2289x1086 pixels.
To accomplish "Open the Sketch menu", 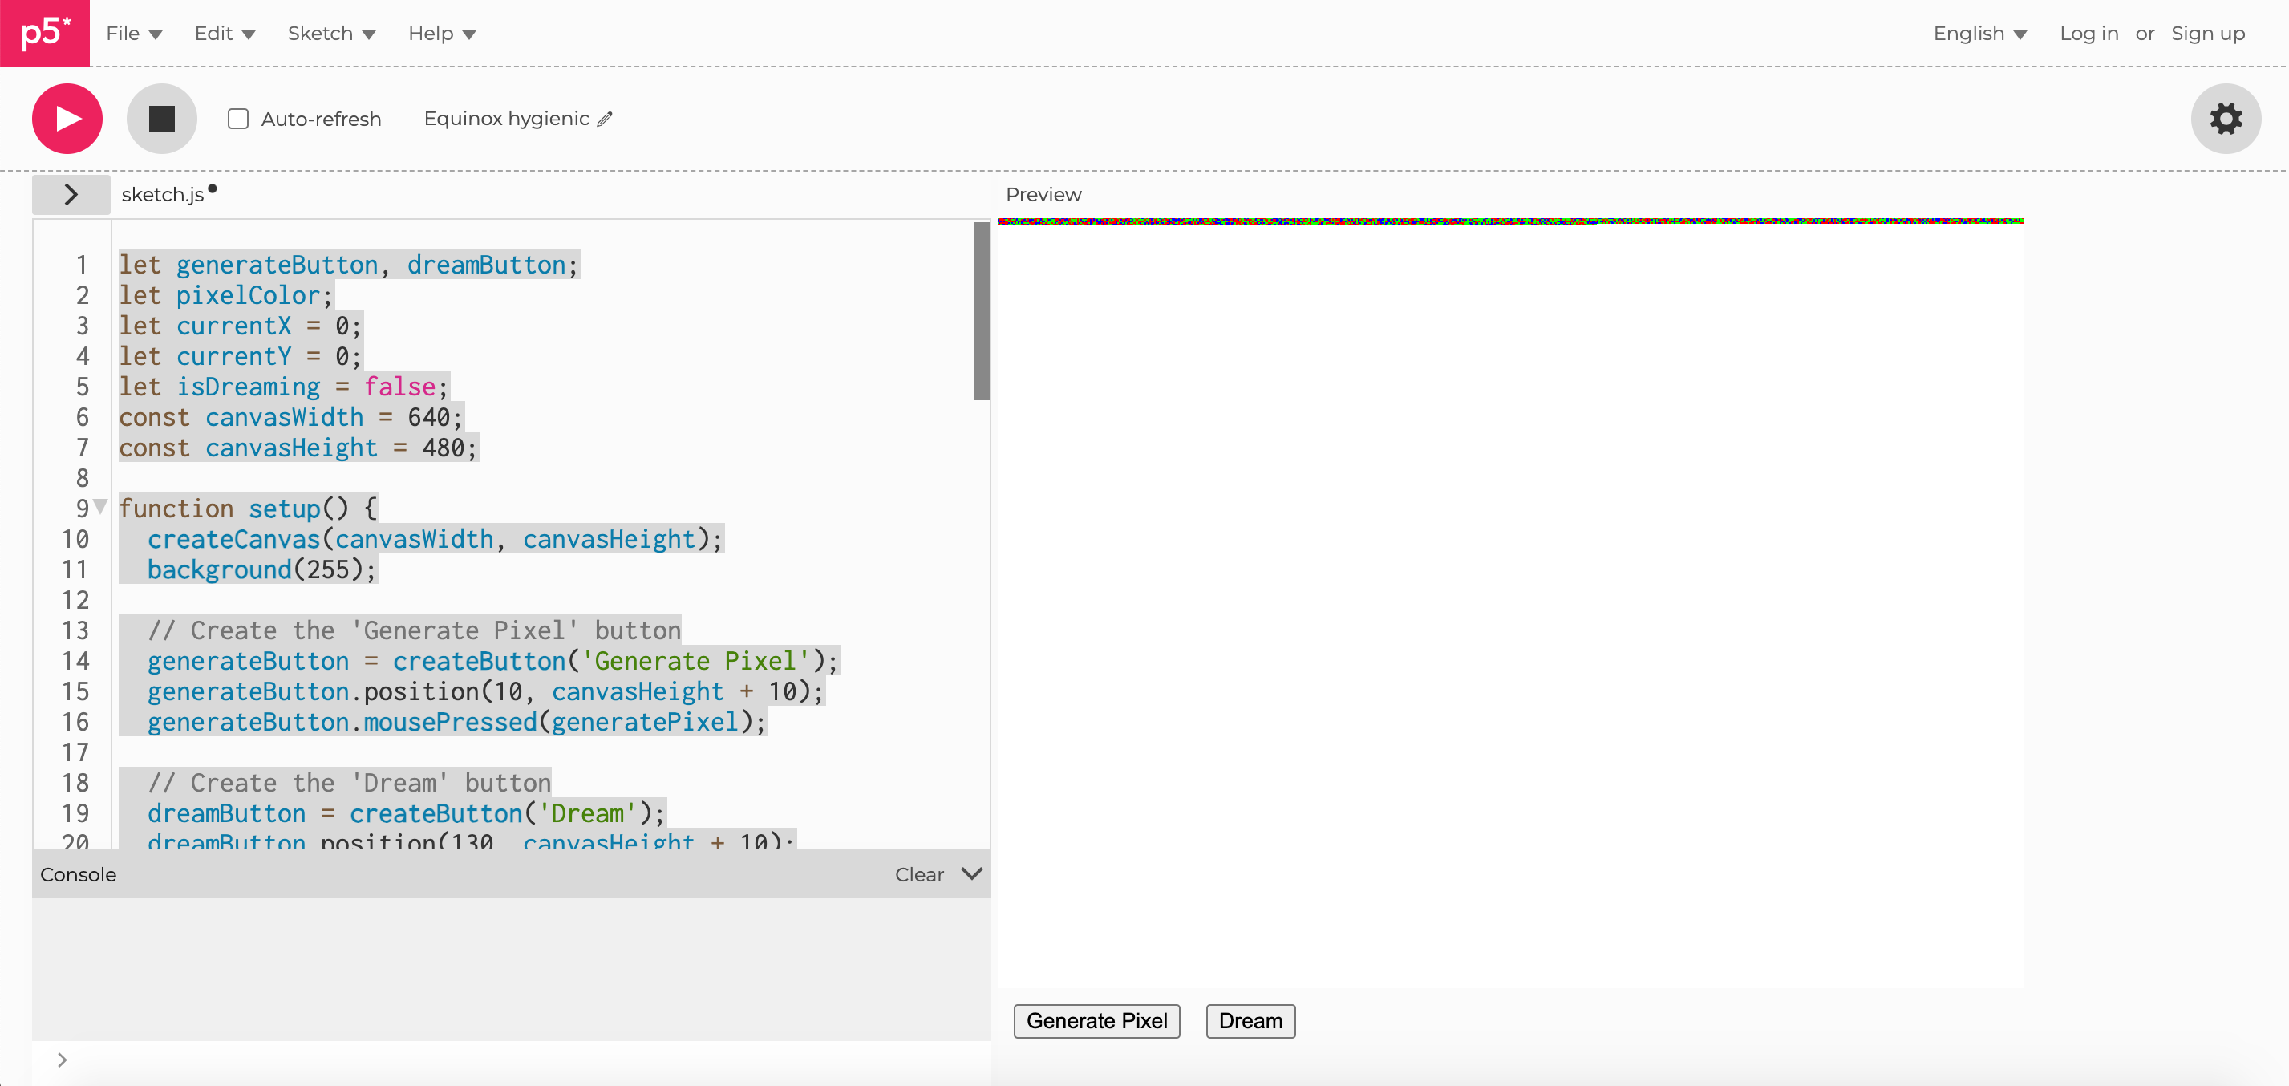I will point(330,34).
